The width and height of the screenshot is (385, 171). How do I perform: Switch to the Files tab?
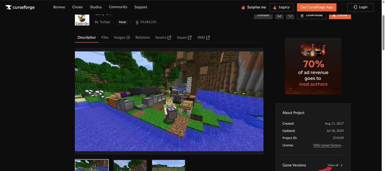coord(105,38)
